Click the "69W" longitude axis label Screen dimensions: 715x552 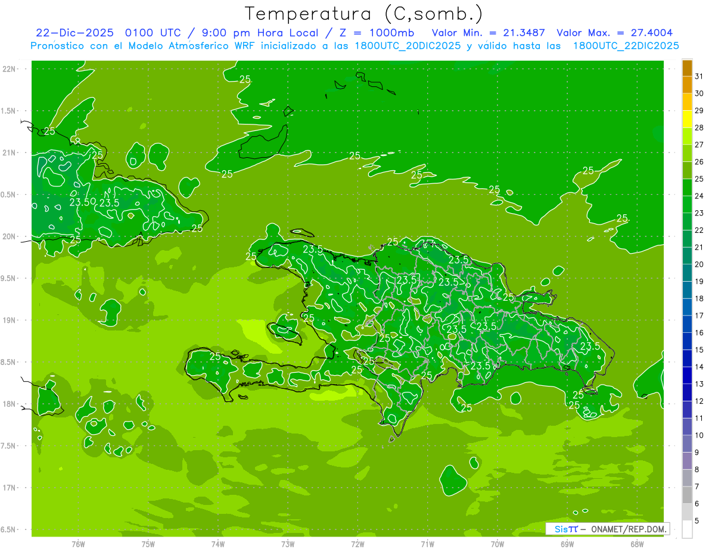coord(567,544)
